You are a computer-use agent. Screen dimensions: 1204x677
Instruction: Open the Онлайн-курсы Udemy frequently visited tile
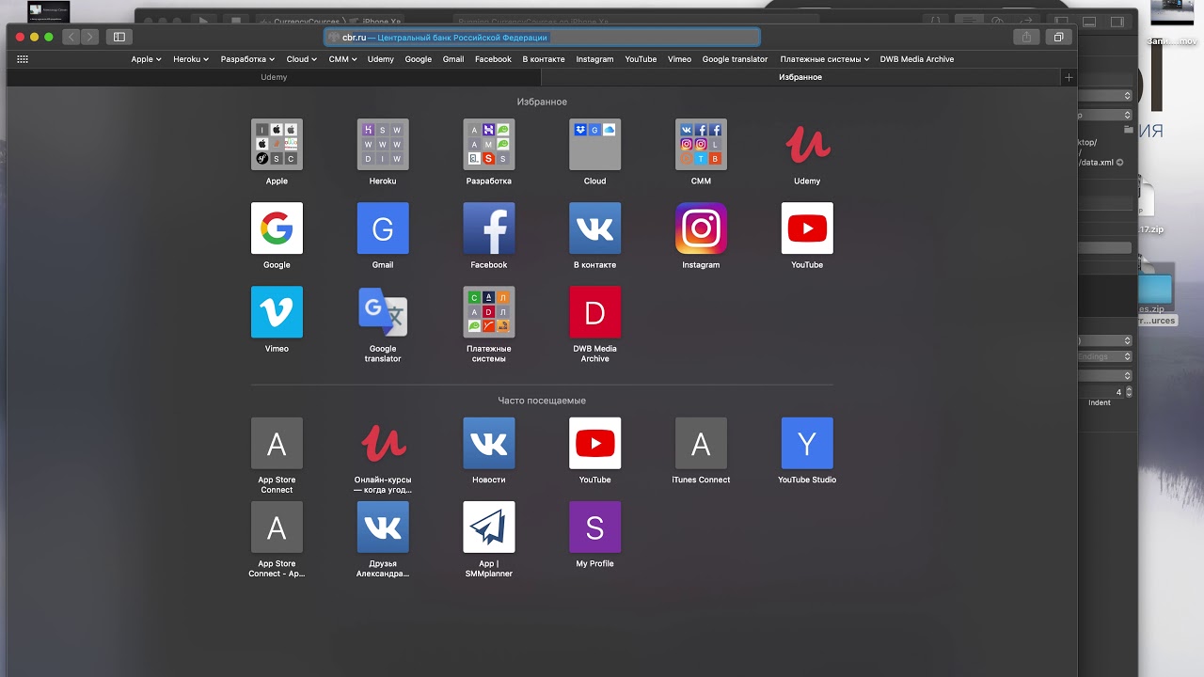383,443
